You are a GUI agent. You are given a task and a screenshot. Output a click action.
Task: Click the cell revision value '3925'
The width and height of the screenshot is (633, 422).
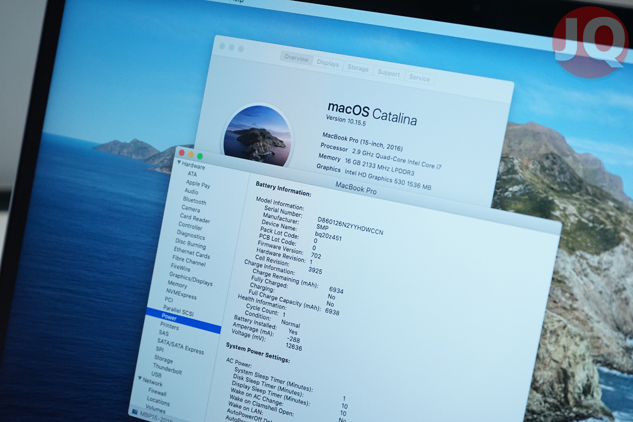315,271
